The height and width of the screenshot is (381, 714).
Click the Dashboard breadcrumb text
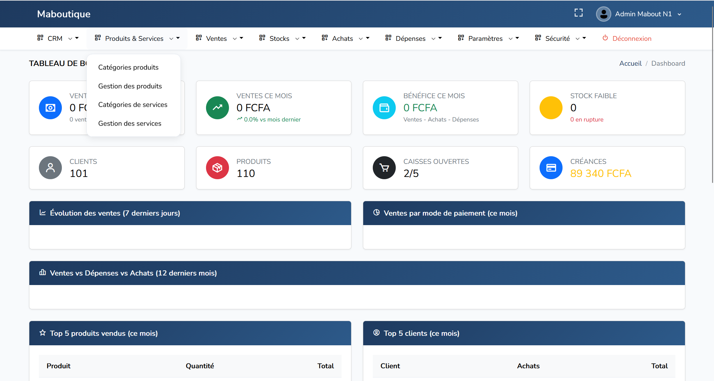click(x=668, y=63)
